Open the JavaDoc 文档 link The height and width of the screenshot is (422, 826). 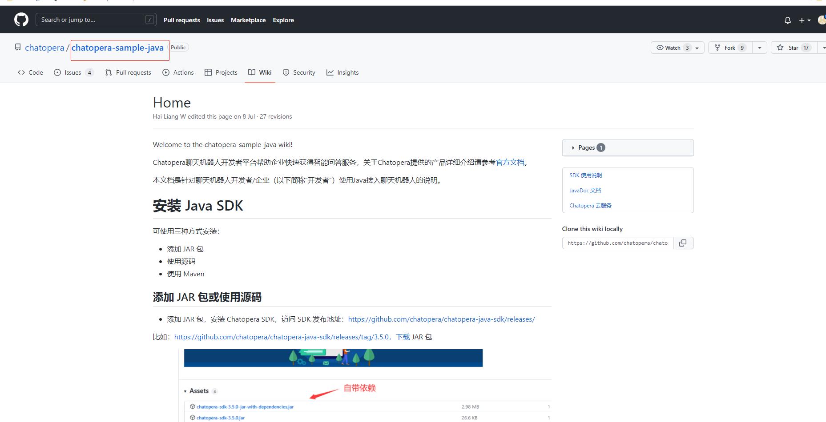[585, 190]
